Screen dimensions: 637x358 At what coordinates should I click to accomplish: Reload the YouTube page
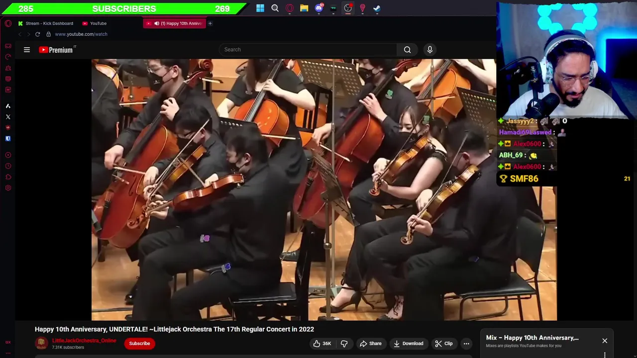click(37, 34)
